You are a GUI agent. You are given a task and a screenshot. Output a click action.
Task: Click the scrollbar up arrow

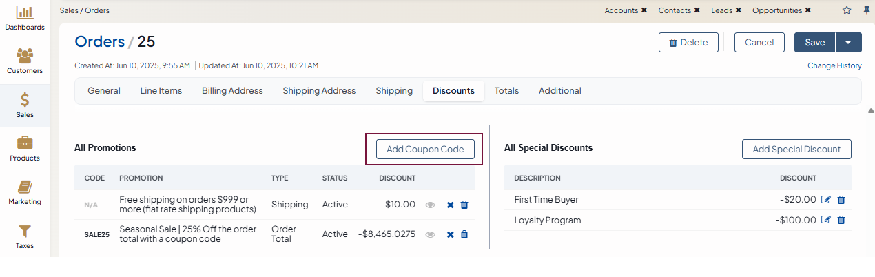871,110
